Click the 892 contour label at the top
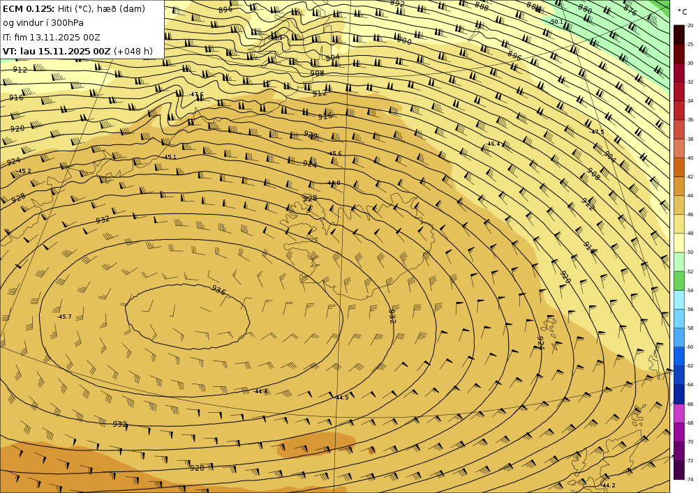The height and width of the screenshot is (493, 698). tap(397, 3)
